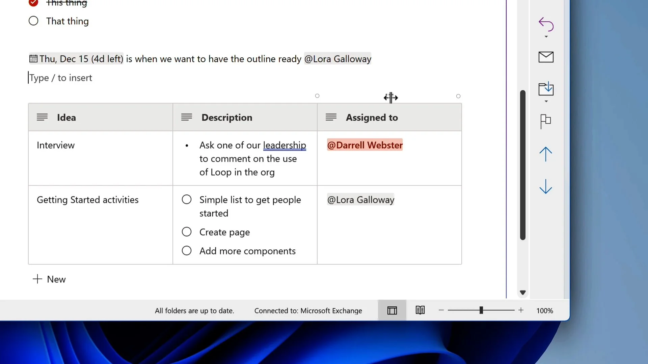
Task: Go to next email with down arrow icon
Action: click(x=545, y=187)
